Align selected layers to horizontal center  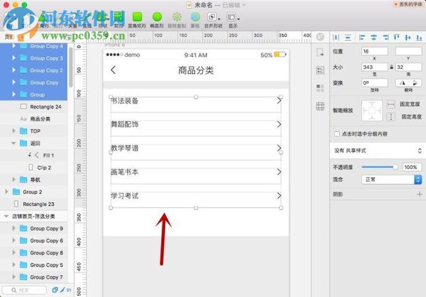click(x=374, y=37)
